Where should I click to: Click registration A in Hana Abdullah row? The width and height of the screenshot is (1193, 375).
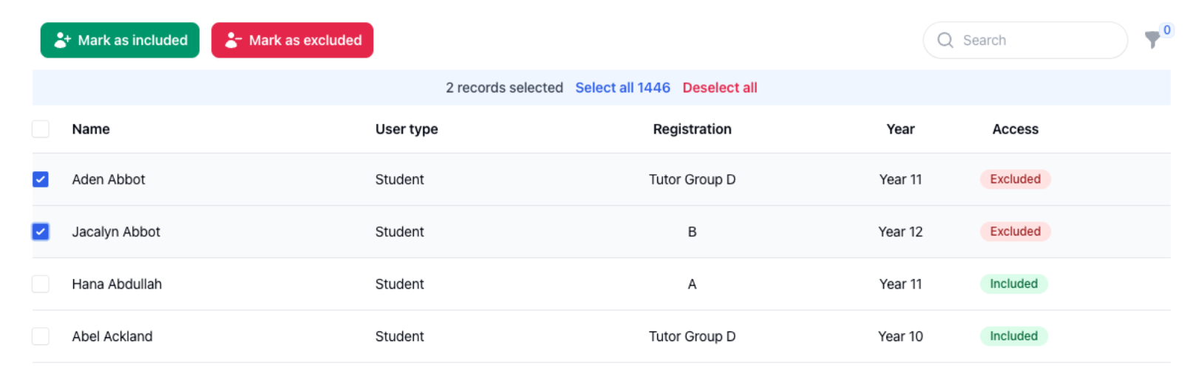(692, 284)
